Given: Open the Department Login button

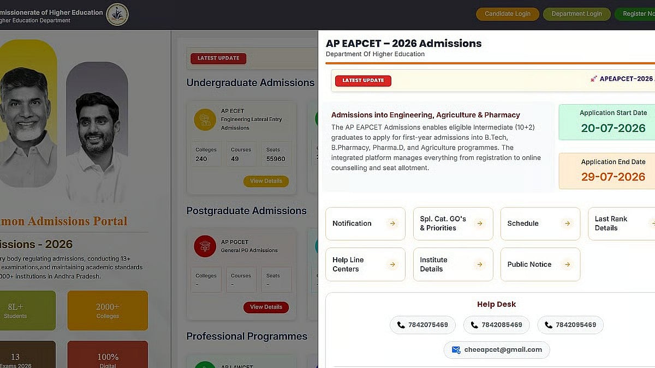Looking at the screenshot, I should point(576,14).
